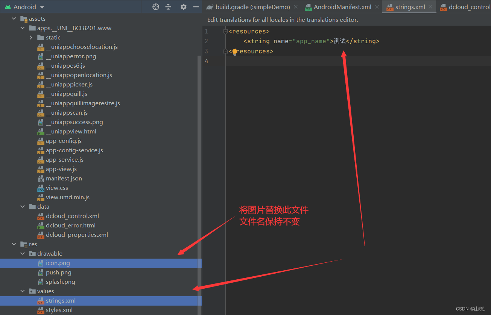The width and height of the screenshot is (491, 315).
Task: Select app-view.js file
Action: pos(61,169)
